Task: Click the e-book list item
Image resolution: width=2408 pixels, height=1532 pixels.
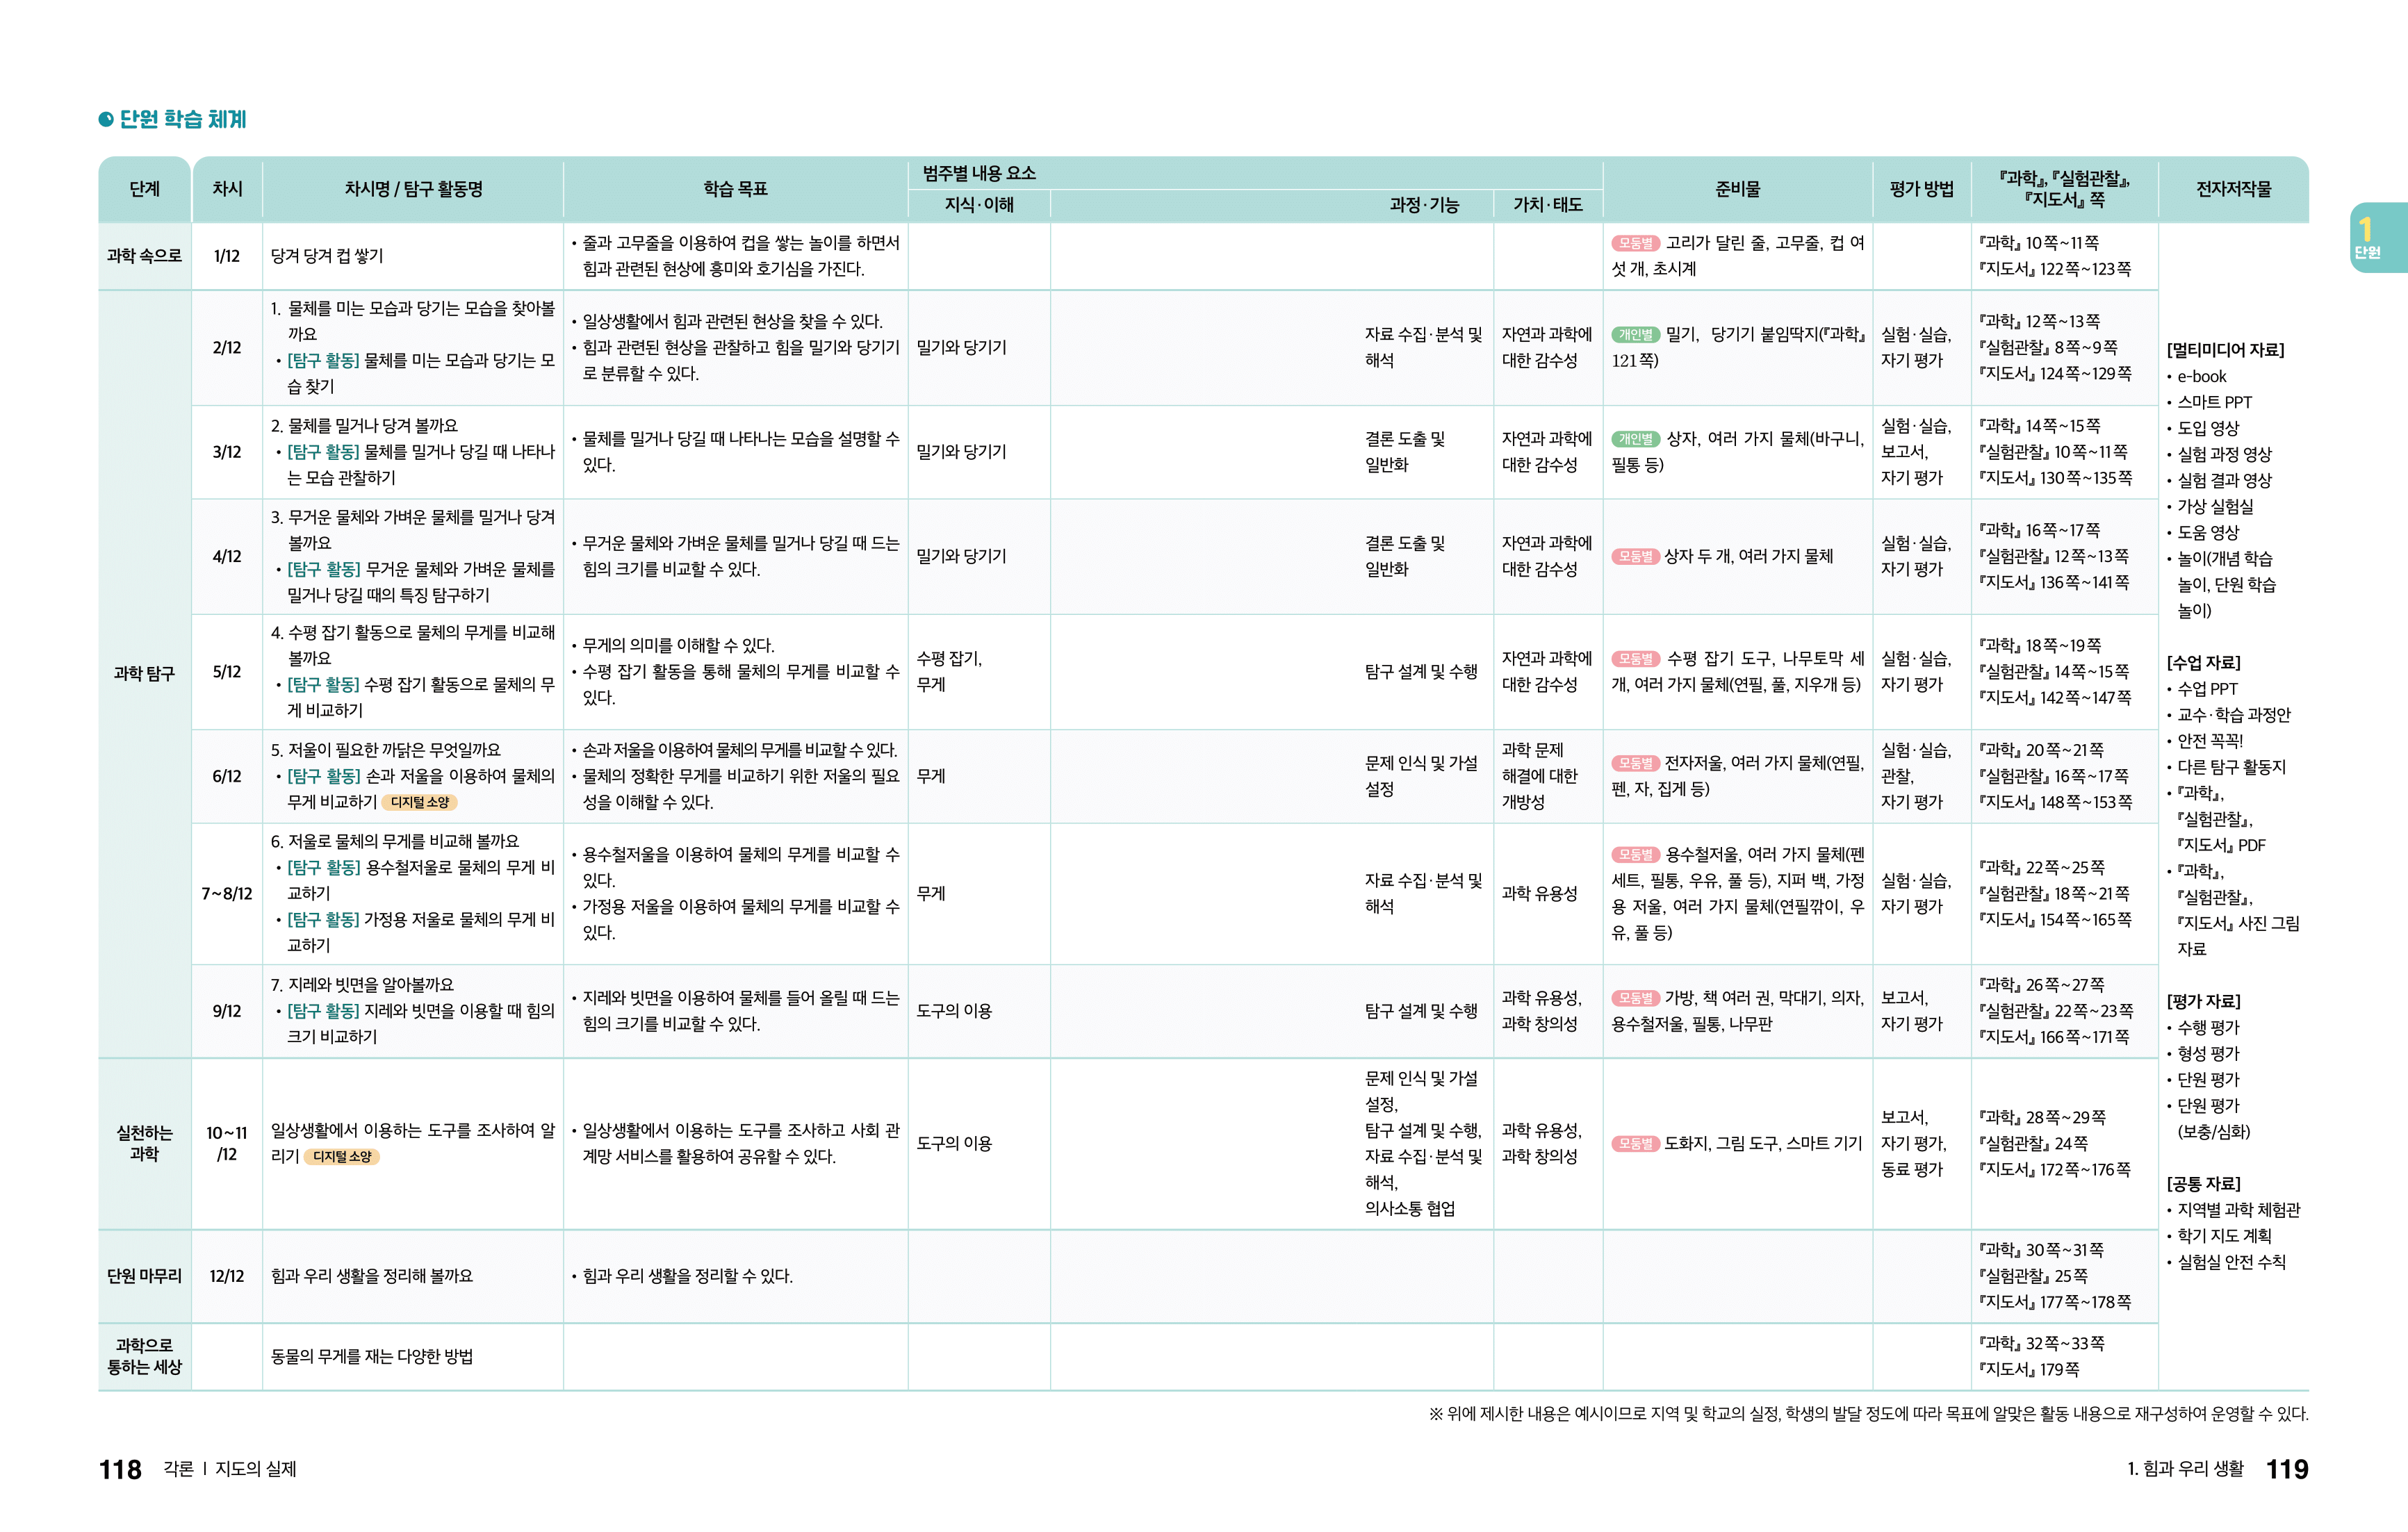Action: coord(2201,377)
